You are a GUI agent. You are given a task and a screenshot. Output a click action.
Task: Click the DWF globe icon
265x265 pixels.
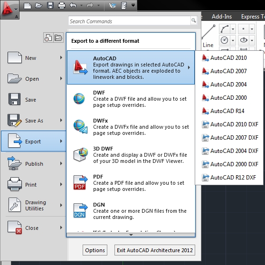click(79, 98)
